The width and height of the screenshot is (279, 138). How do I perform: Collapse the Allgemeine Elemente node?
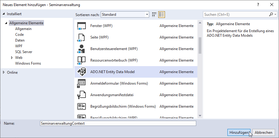coord(6,23)
